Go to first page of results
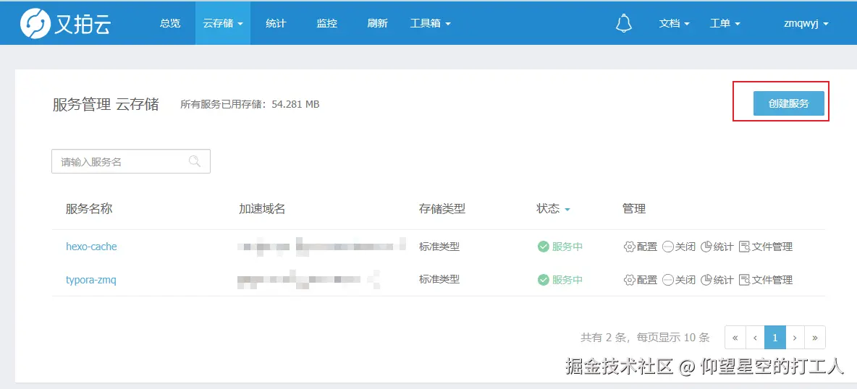The height and width of the screenshot is (389, 857). click(735, 338)
